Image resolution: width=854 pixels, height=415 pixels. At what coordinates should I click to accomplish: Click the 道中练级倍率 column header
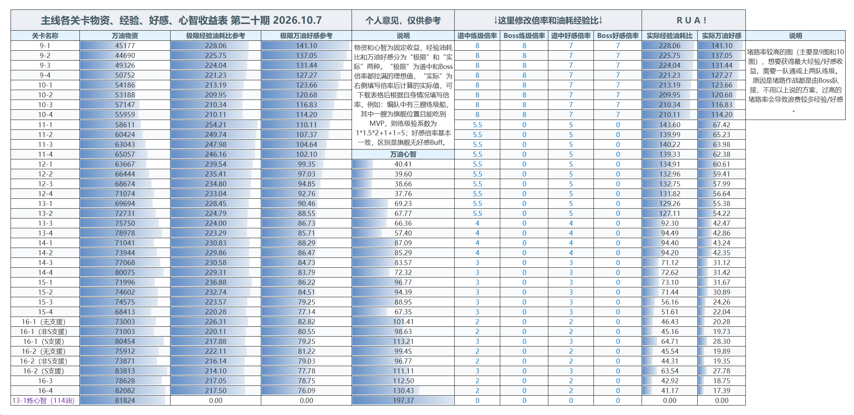(477, 36)
